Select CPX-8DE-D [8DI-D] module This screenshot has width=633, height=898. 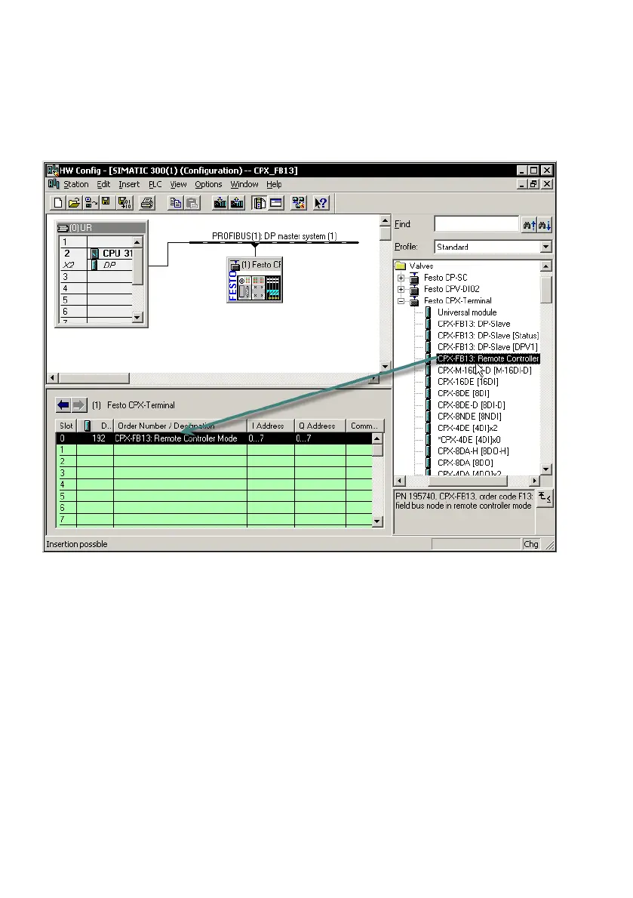pyautogui.click(x=472, y=405)
